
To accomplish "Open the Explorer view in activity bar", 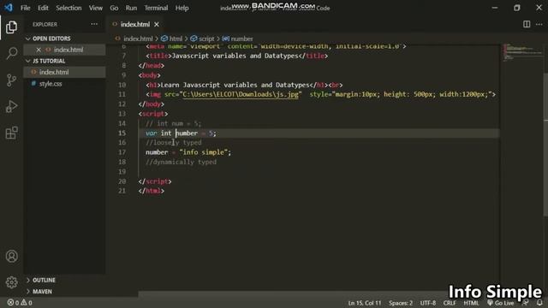I will pos(11,27).
